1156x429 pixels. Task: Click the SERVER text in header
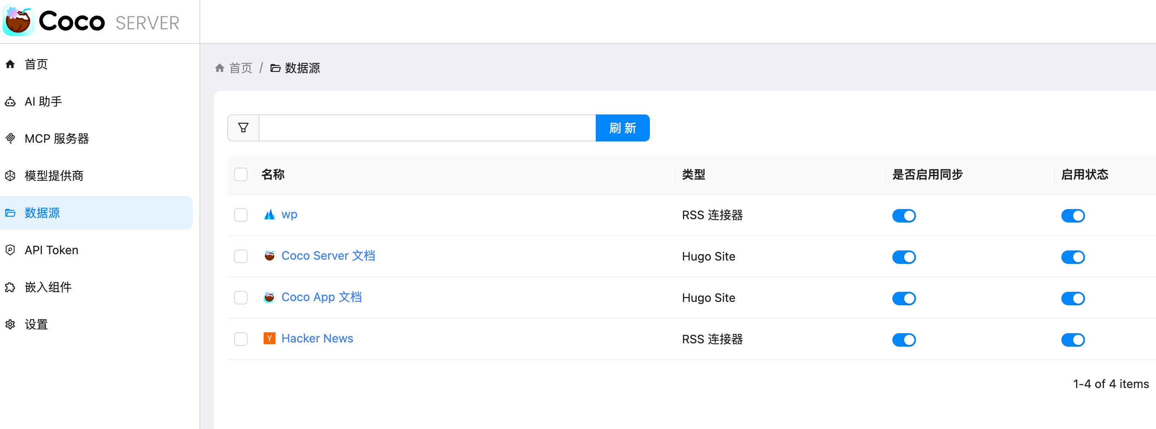[x=147, y=23]
